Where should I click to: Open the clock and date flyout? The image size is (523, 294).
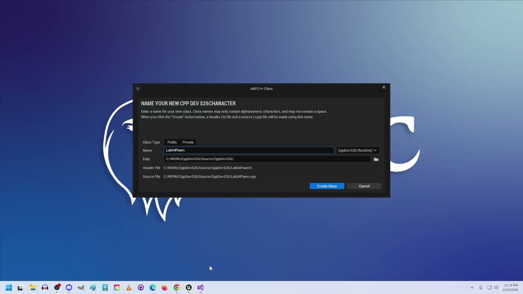[511, 287]
